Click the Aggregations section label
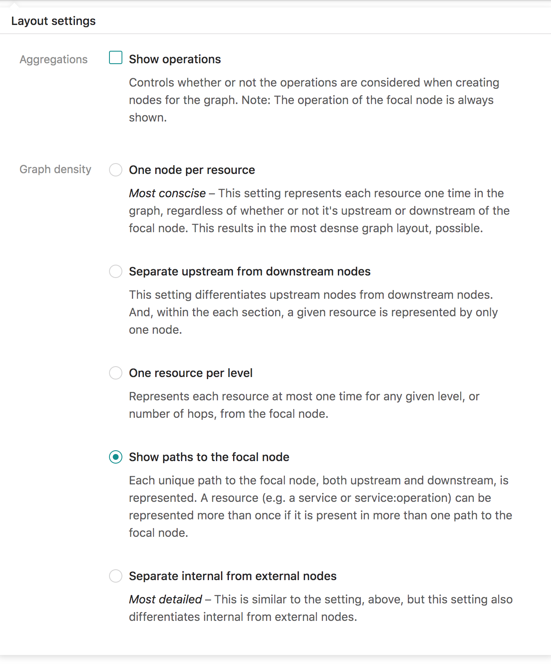The height and width of the screenshot is (665, 551). point(54,60)
